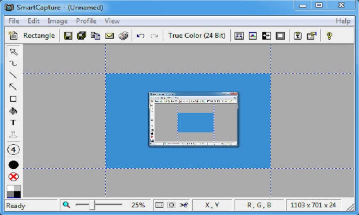The width and height of the screenshot is (359, 215).
Task: Click the red crossed circle no-fill icon
Action: point(13,177)
